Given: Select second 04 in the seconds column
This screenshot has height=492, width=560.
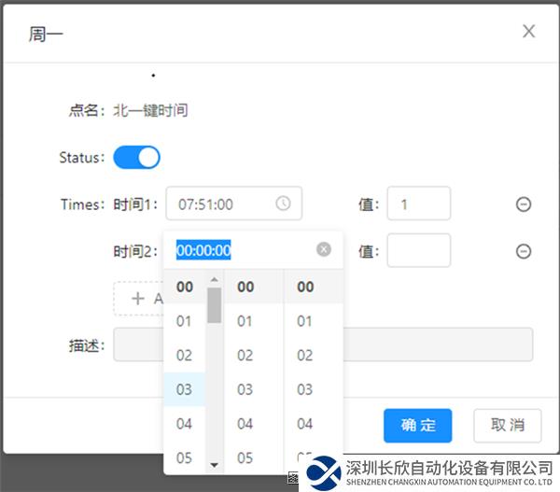Looking at the screenshot, I should (305, 423).
